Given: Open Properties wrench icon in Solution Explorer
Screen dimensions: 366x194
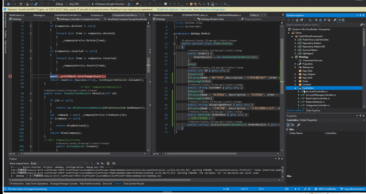Looking at the screenshot, I should (334, 20).
